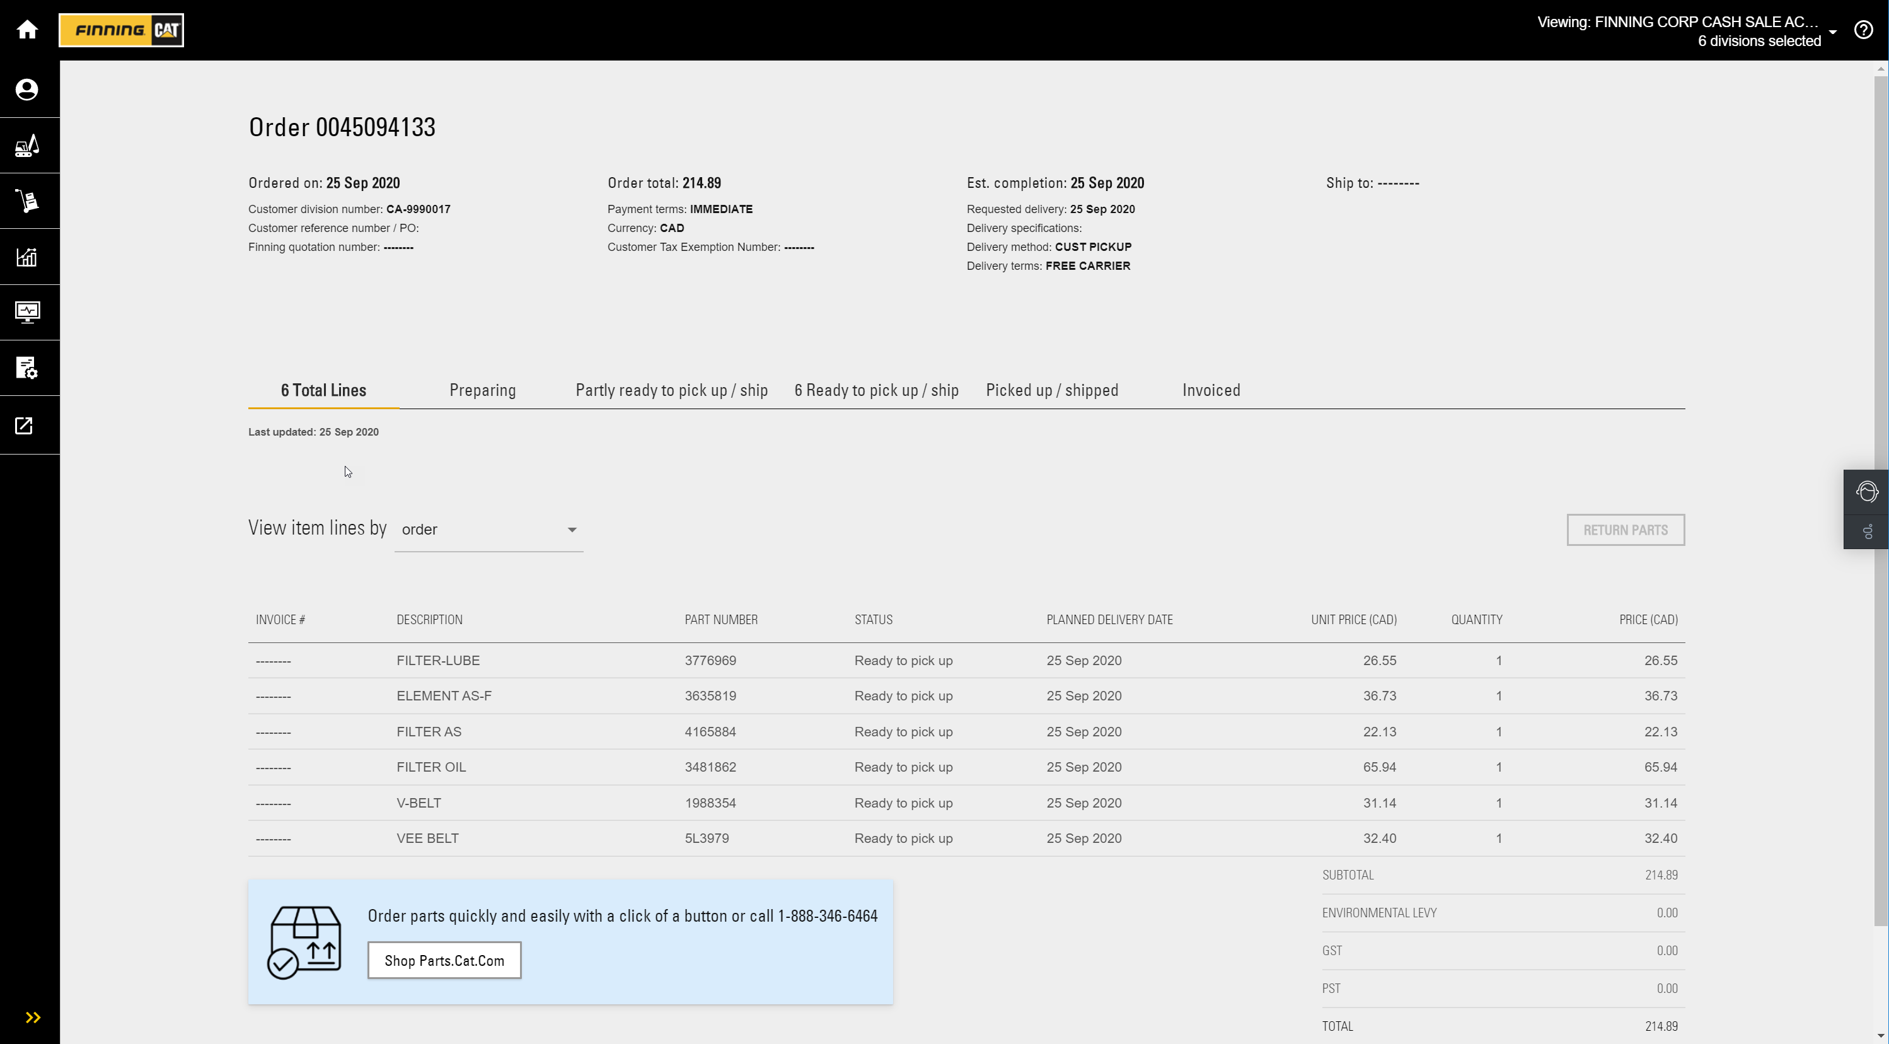Go to the home icon in sidebar
This screenshot has height=1044, width=1889.
[27, 30]
